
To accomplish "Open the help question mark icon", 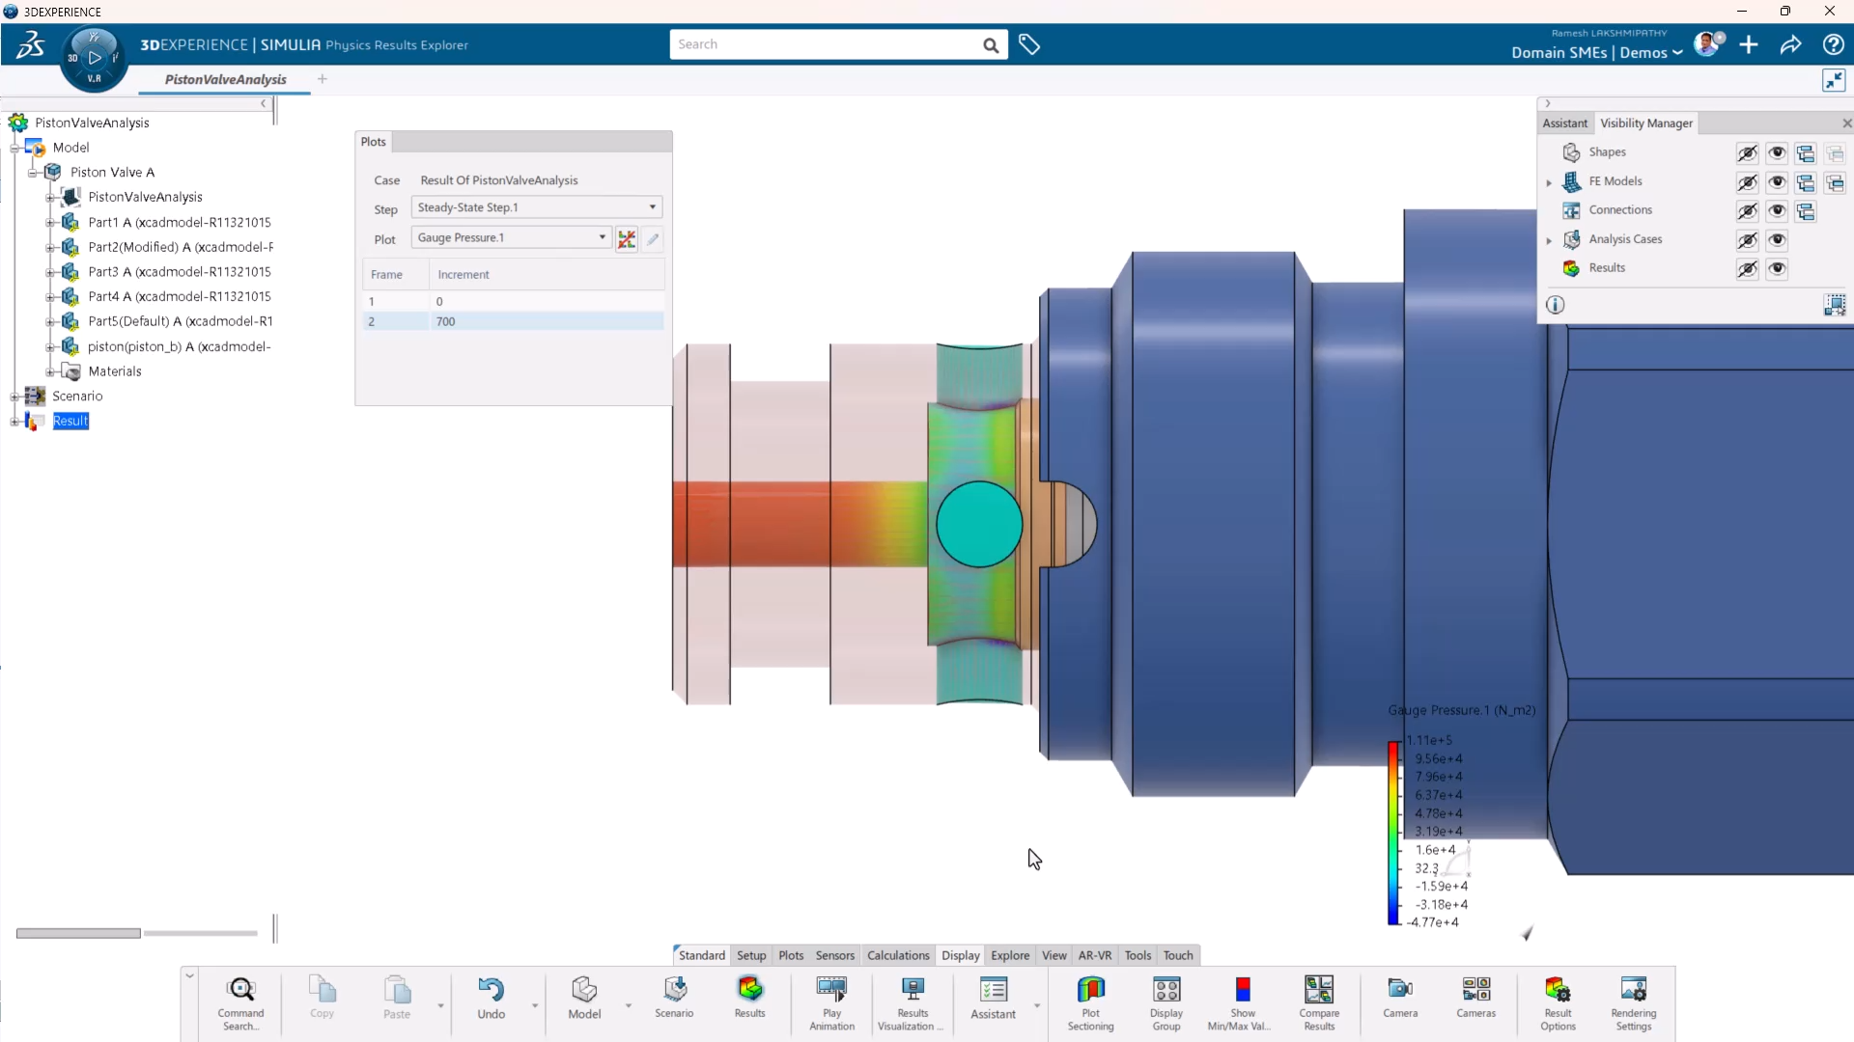I will (x=1833, y=44).
